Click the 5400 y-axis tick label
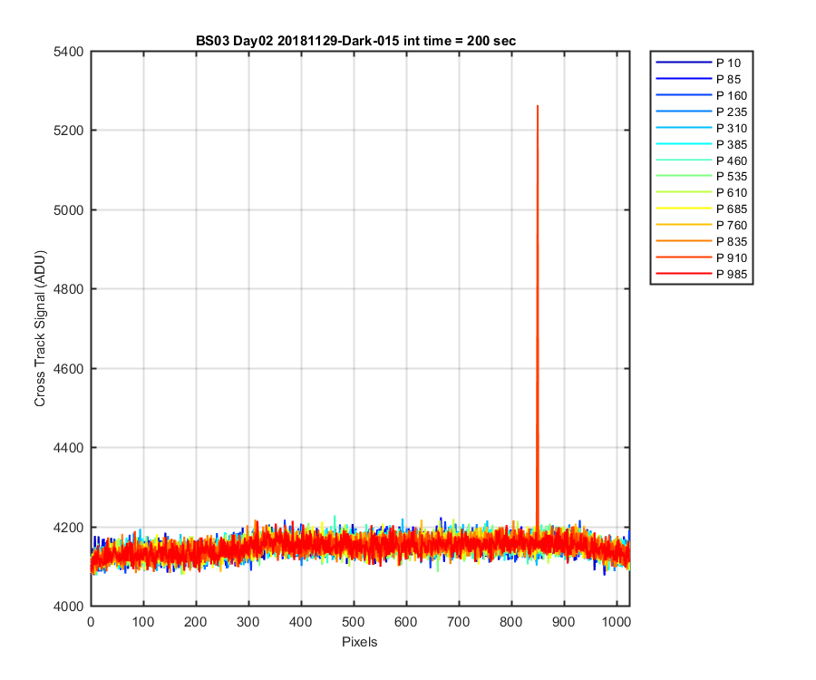The height and width of the screenshot is (680, 816). 68,52
